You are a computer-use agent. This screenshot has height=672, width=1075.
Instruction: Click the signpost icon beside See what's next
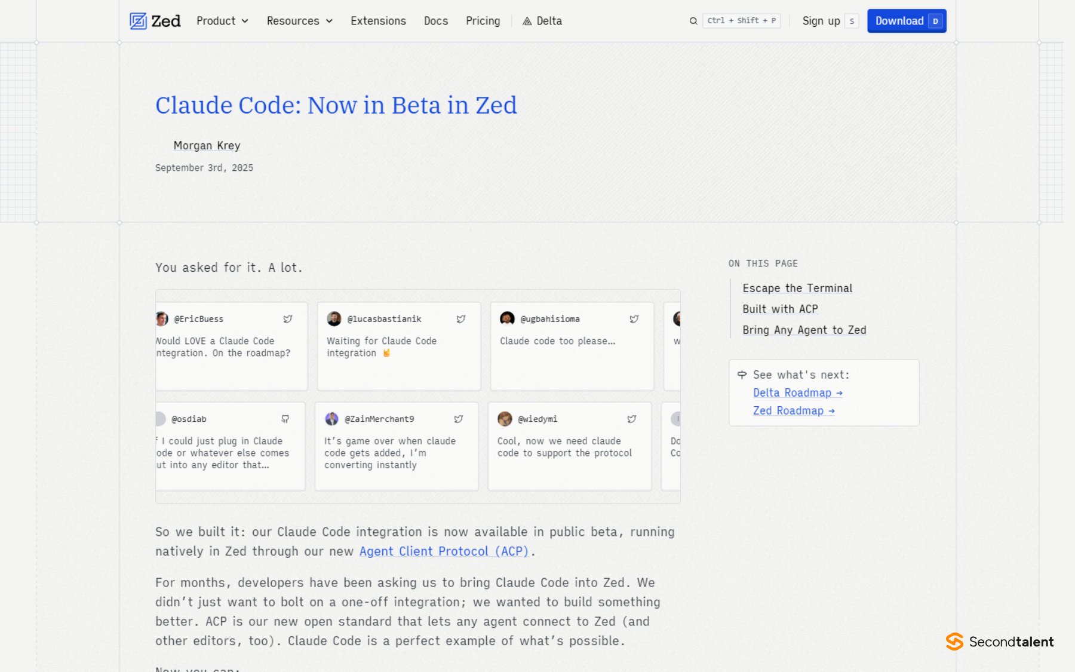pyautogui.click(x=742, y=375)
